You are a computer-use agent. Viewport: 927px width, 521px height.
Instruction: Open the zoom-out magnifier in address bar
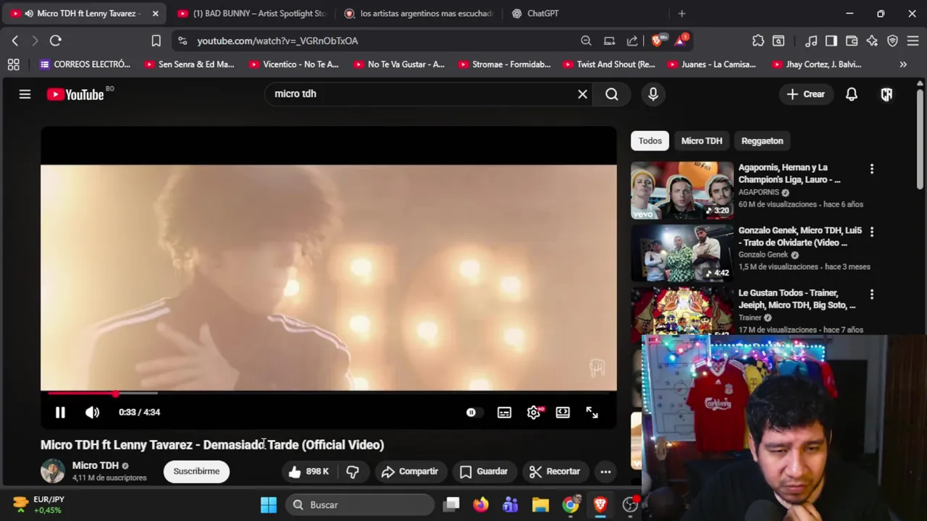coord(586,41)
